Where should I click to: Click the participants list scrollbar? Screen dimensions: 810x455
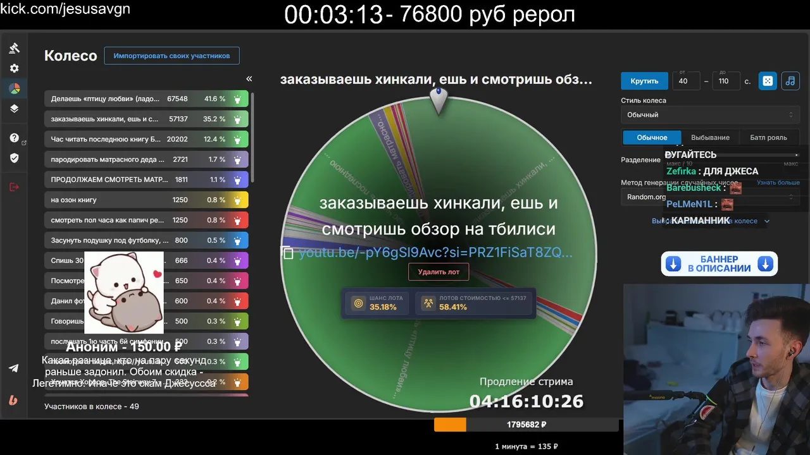pyautogui.click(x=252, y=139)
